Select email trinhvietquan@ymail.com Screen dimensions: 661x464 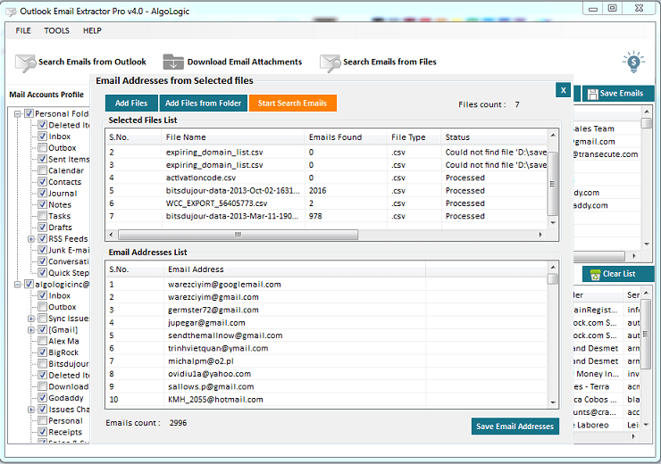327,348
